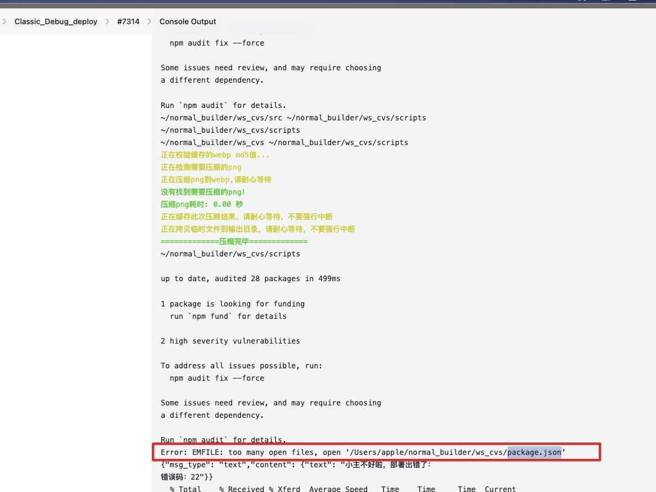The height and width of the screenshot is (492, 656).
Task: Click the 压缩png耗时 0.00 秒 line
Action: [x=201, y=204]
